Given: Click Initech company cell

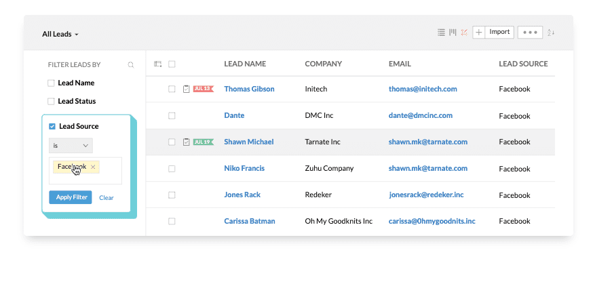Looking at the screenshot, I should click(x=315, y=89).
